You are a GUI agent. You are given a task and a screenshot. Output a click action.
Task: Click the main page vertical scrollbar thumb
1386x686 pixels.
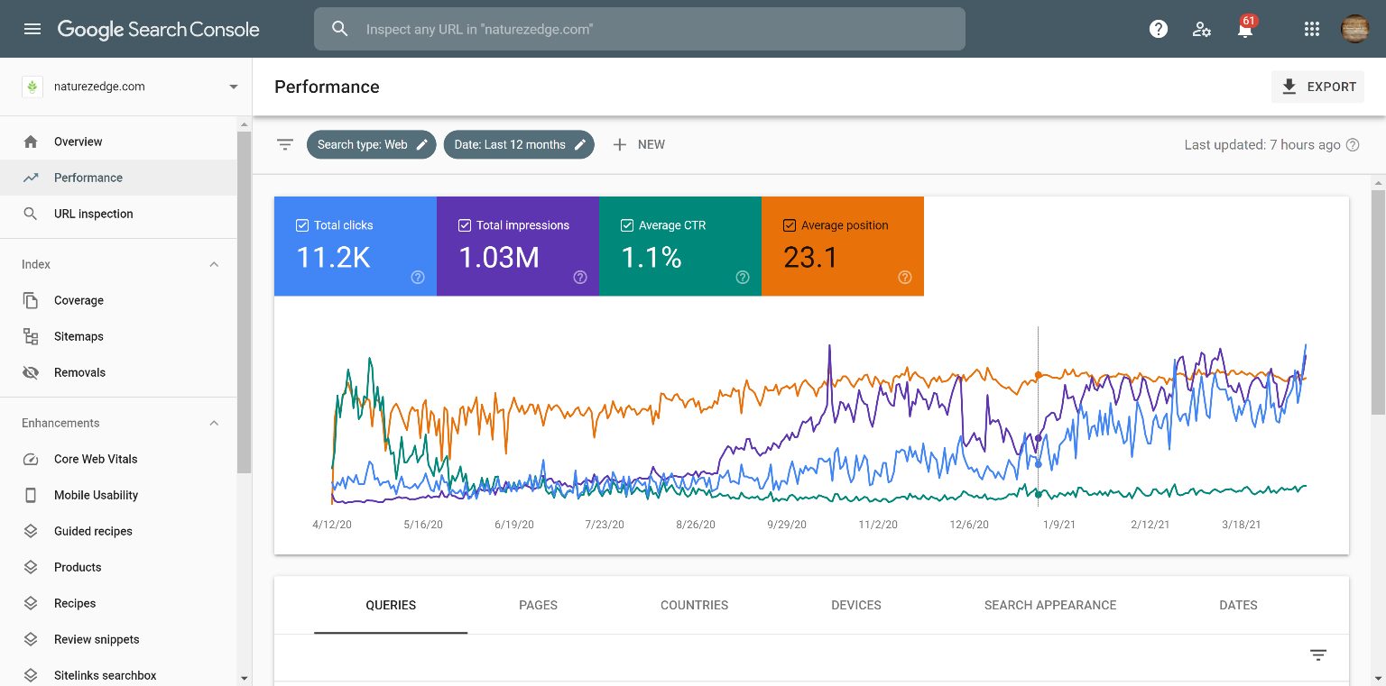pos(1378,302)
